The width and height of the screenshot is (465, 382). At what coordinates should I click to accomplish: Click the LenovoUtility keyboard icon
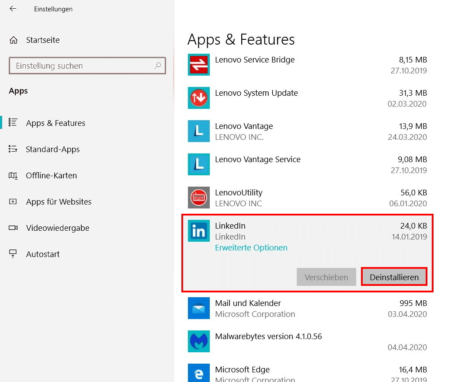tap(199, 198)
